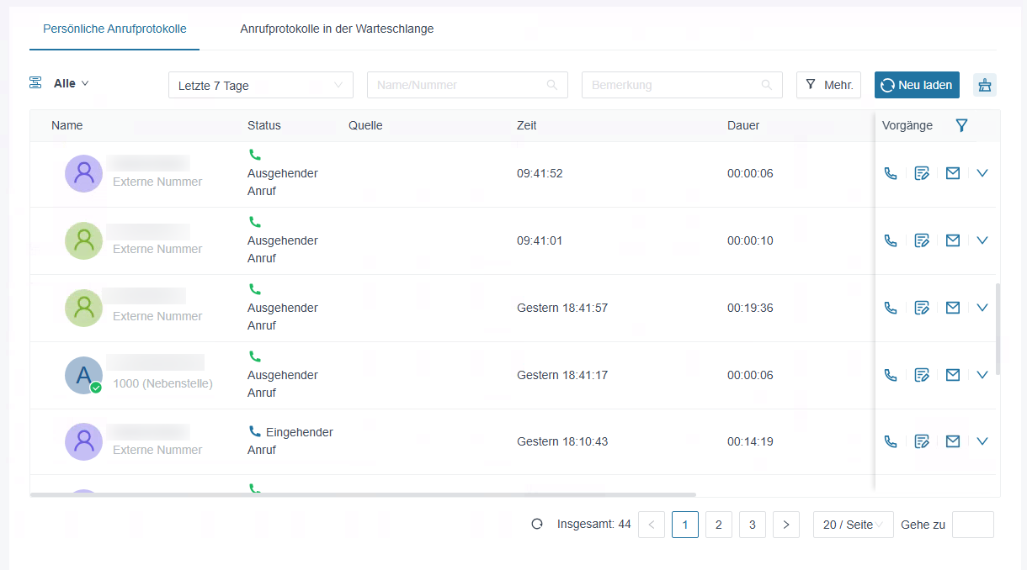This screenshot has width=1027, height=570.
Task: Add a note to the 09:41:52 call
Action: pyautogui.click(x=922, y=173)
